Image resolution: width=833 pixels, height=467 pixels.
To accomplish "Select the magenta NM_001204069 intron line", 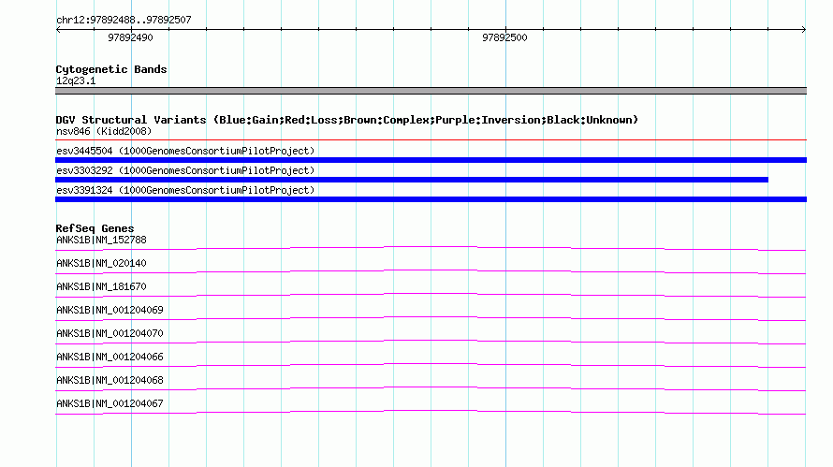I will tap(431, 317).
